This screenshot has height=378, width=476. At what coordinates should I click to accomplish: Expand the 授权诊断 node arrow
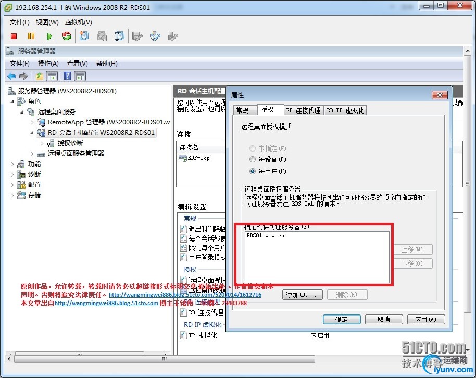(42, 143)
